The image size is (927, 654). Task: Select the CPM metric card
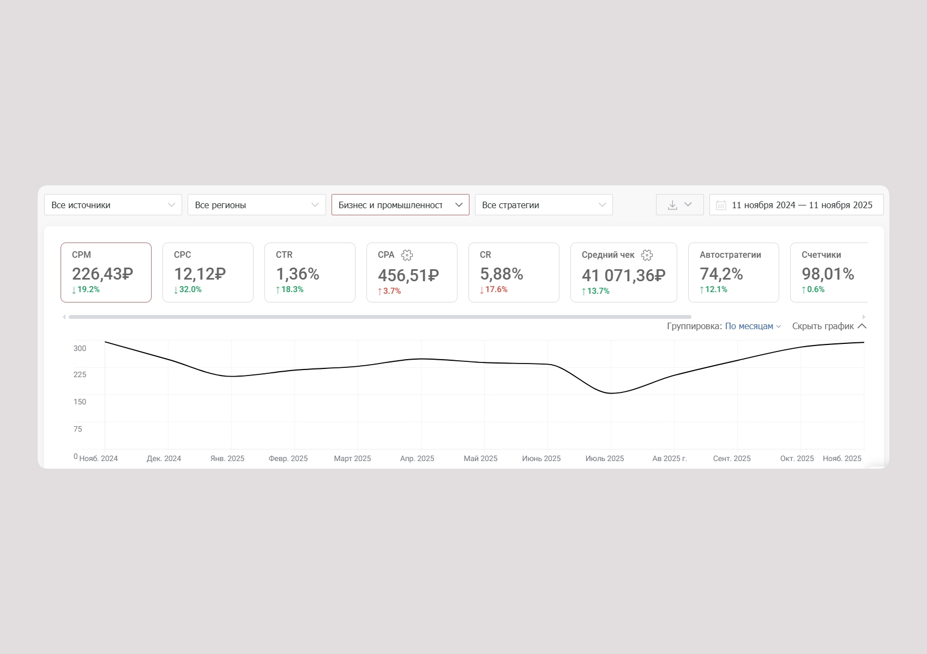106,272
